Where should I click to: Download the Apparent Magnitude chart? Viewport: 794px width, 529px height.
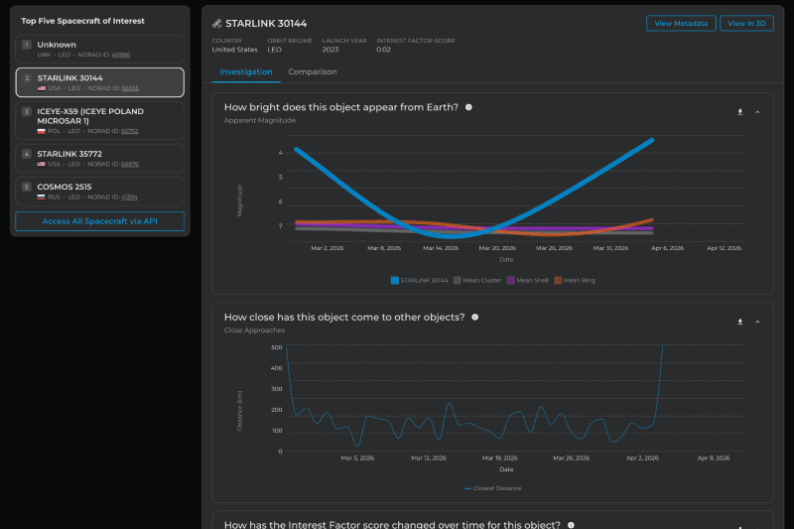coord(739,112)
